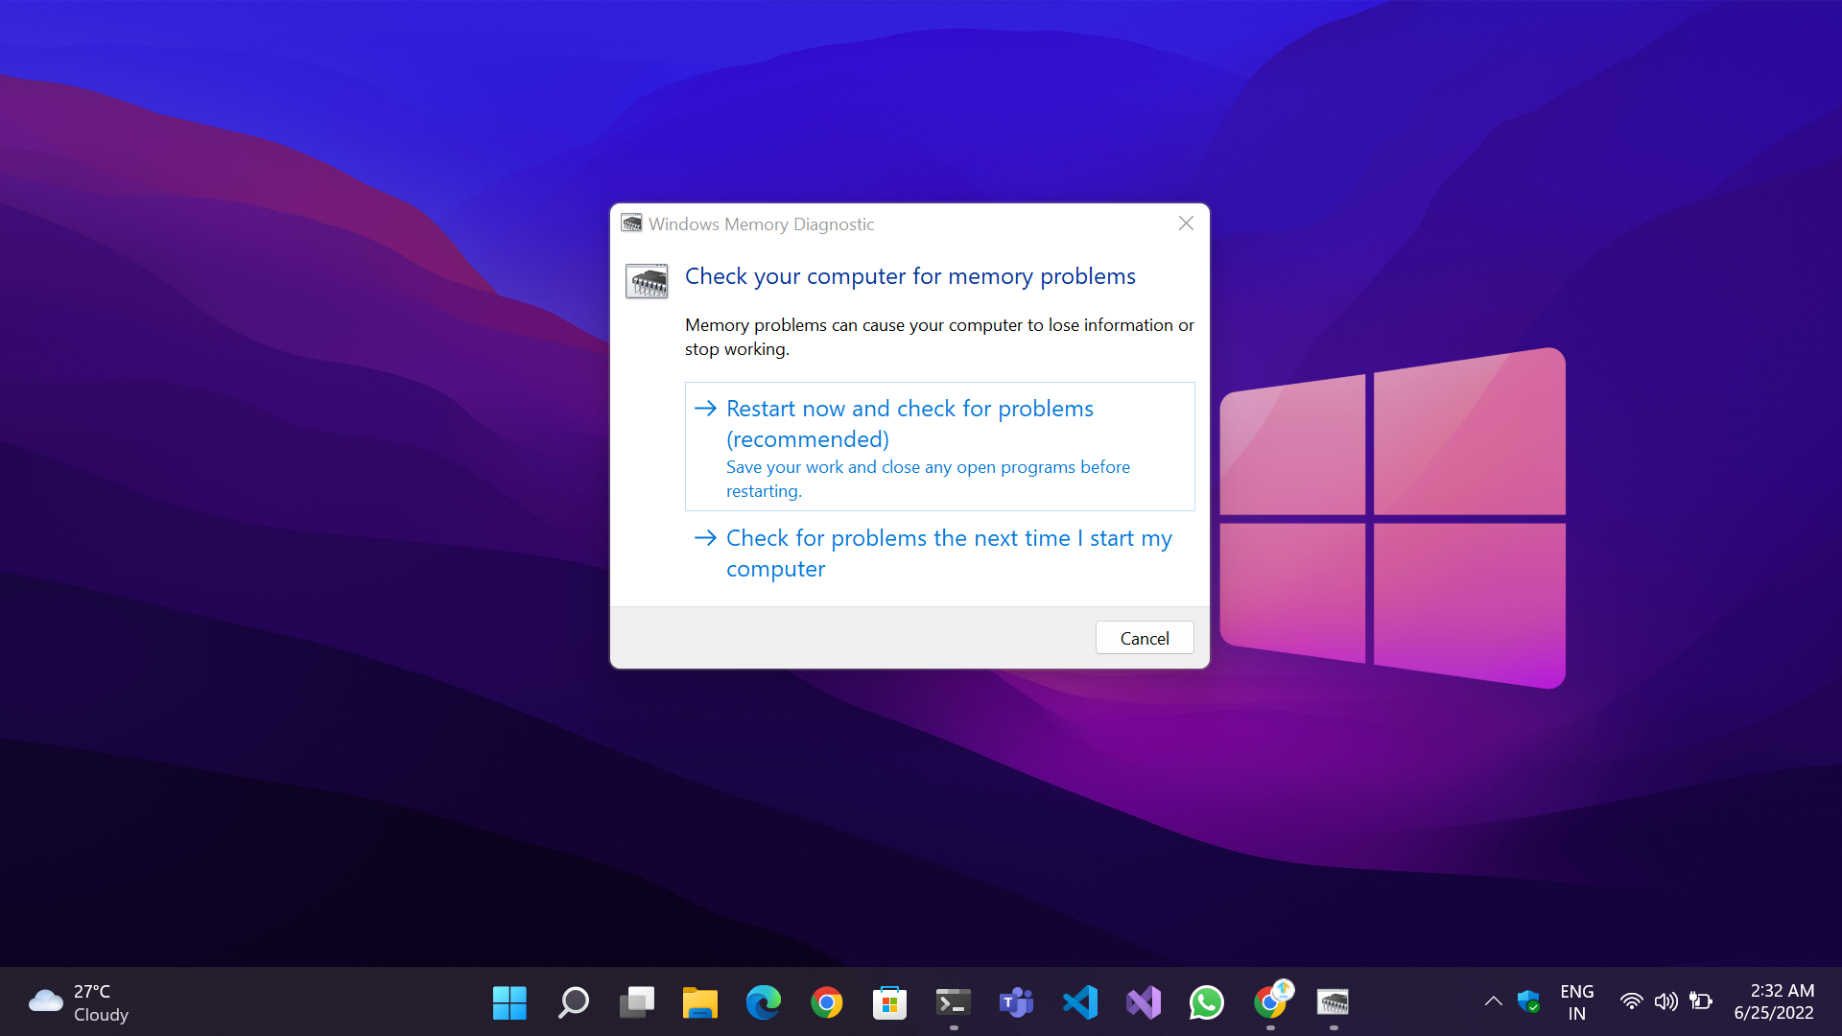Open Microsoft Store from taskbar
The width and height of the screenshot is (1842, 1036).
[889, 1003]
